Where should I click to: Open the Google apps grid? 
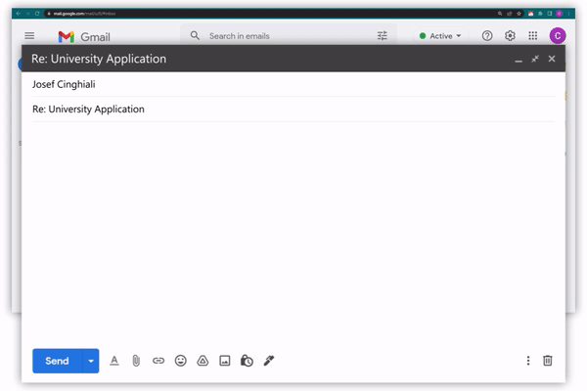[532, 36]
